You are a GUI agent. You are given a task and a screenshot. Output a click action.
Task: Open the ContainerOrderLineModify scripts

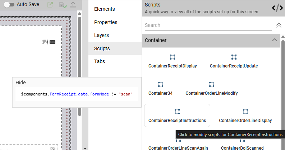tap(211, 88)
